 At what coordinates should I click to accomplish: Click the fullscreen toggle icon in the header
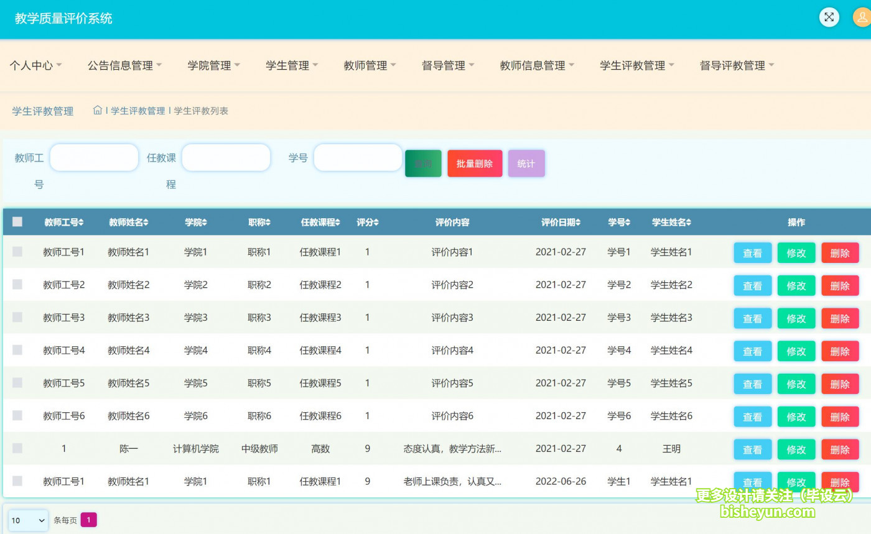829,17
